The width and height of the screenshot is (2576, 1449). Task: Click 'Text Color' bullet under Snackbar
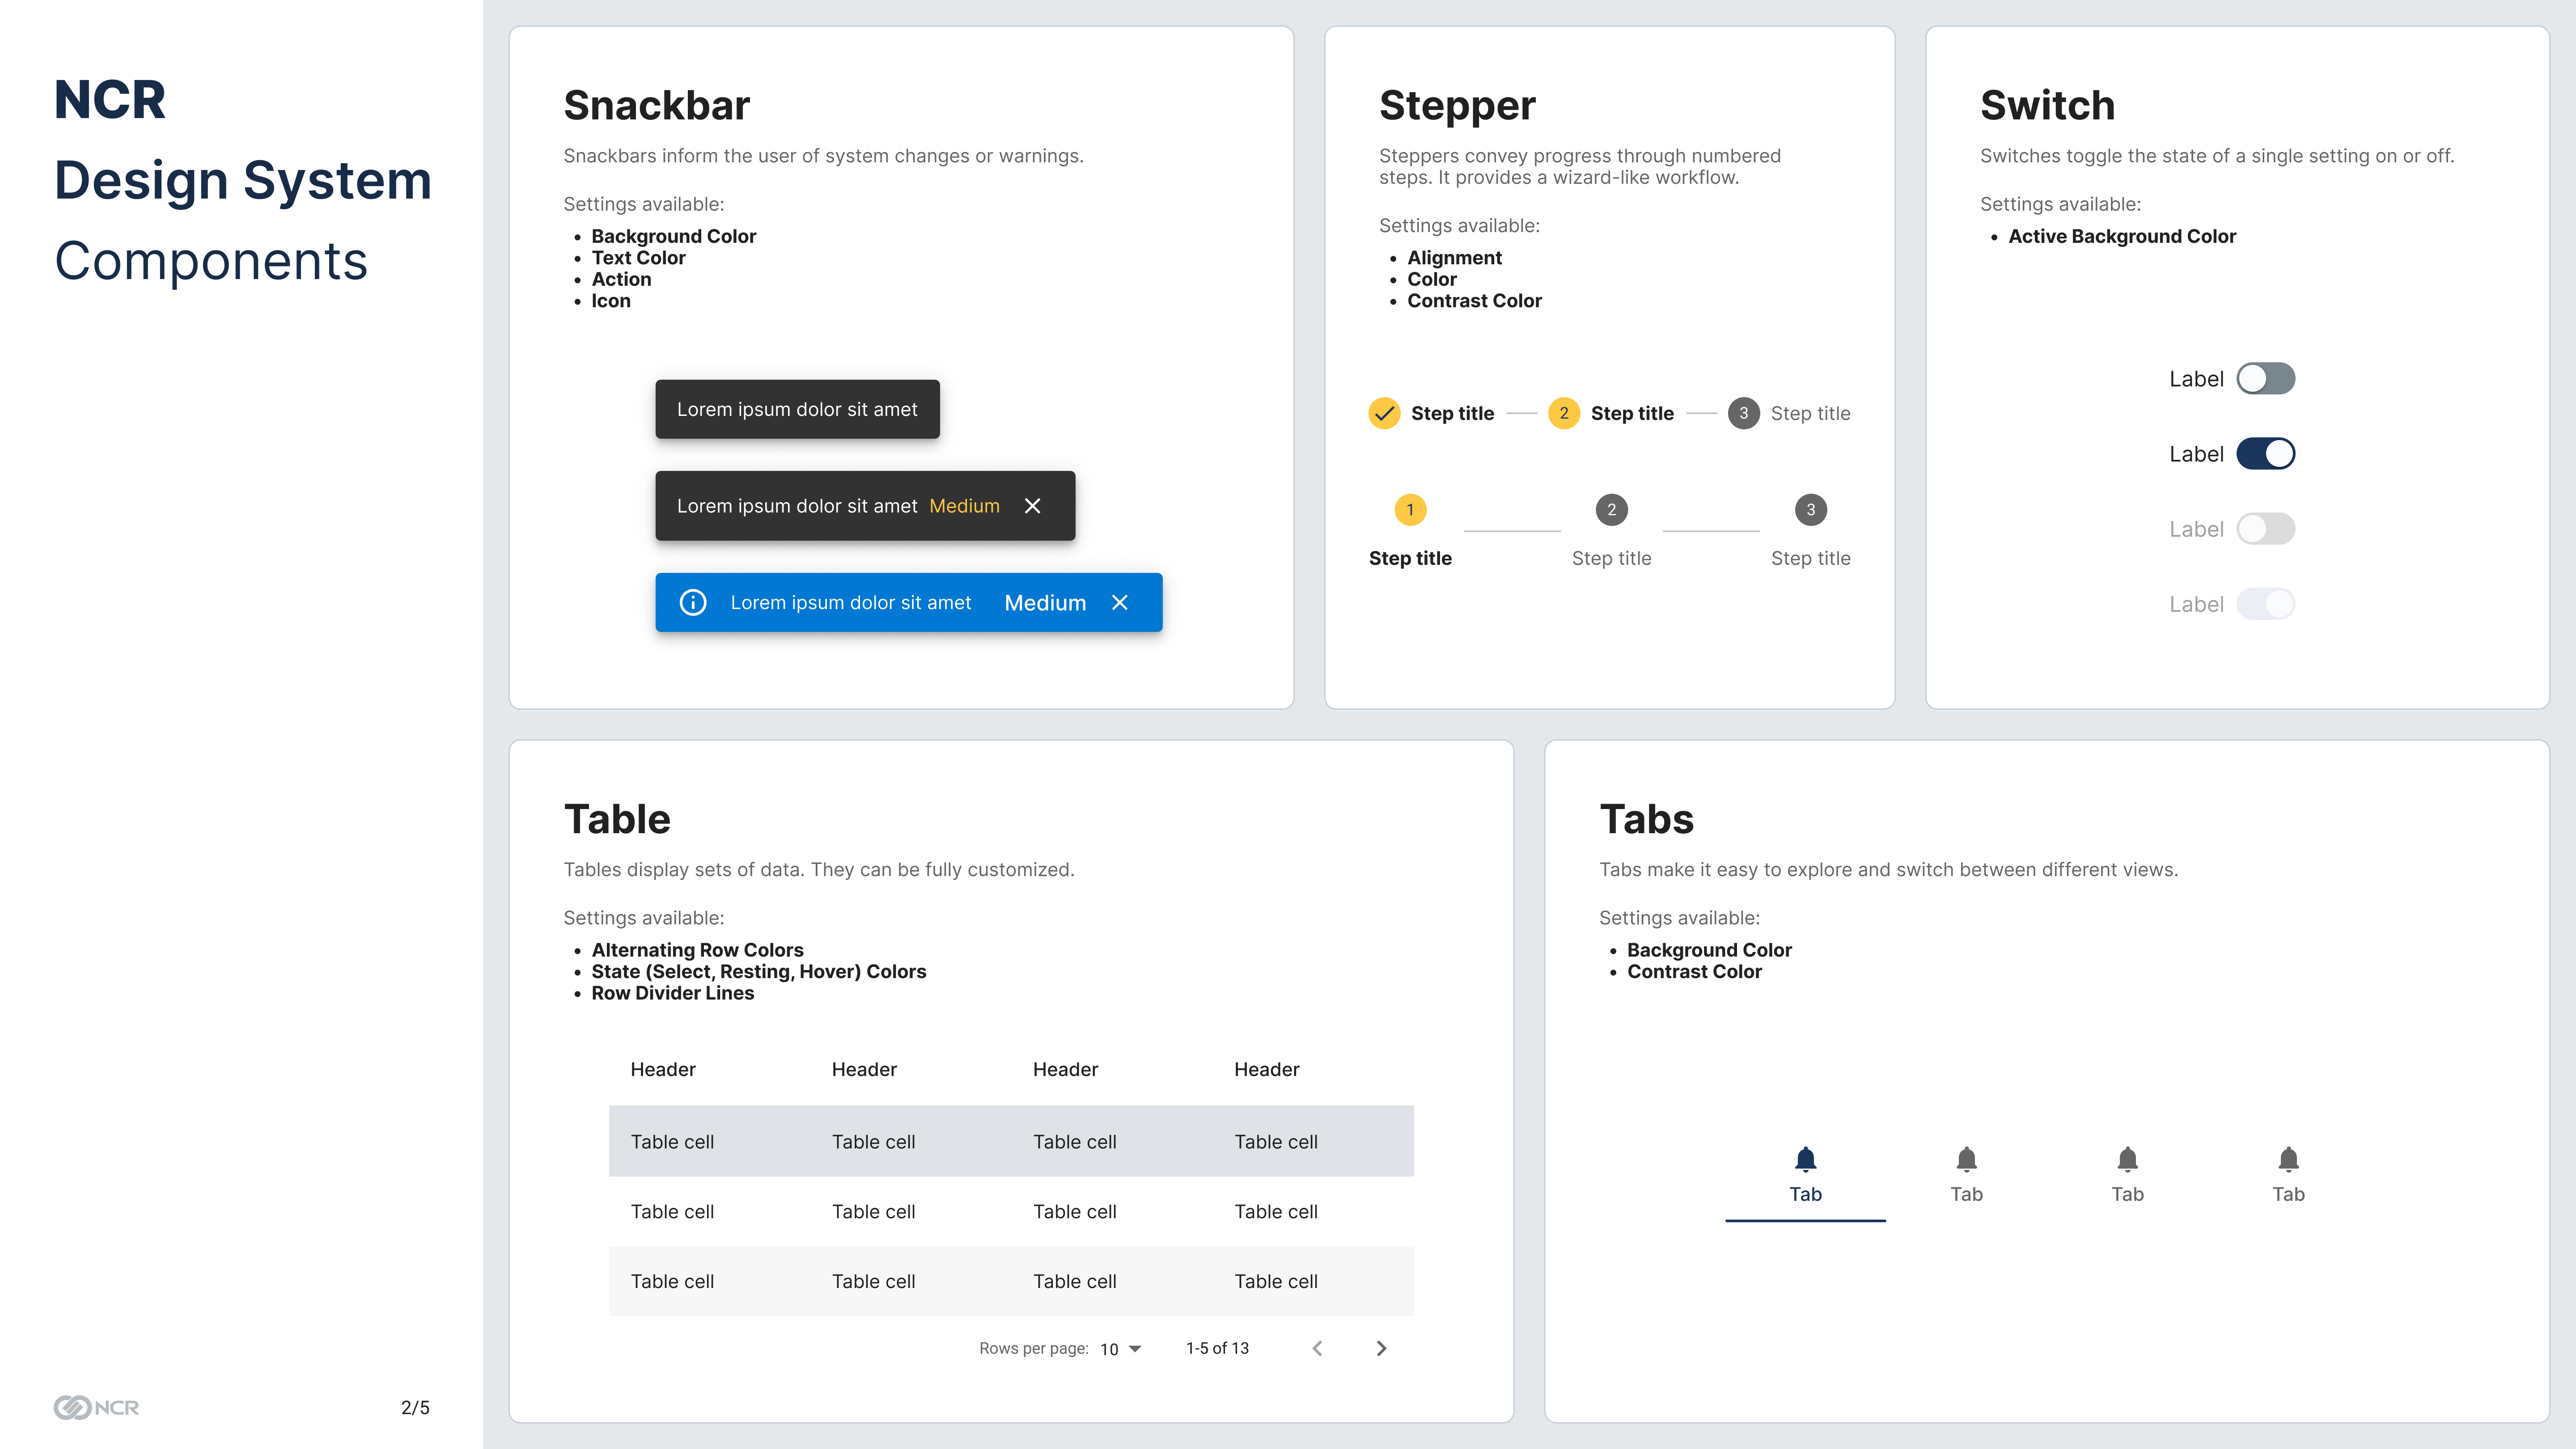(638, 258)
